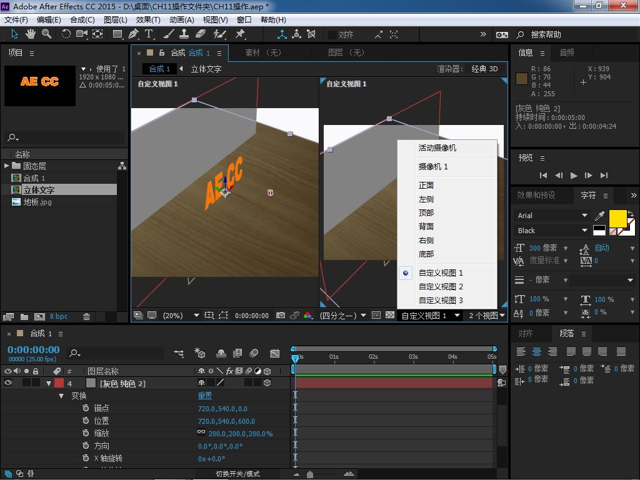Select the Hand tool
Viewport: 640px width, 480px height.
coord(30,34)
